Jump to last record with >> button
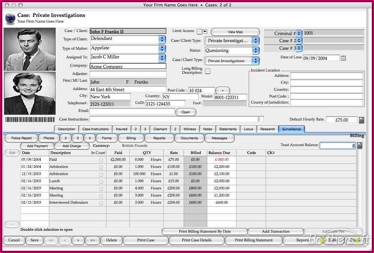Screen dimensions: 374x253 [x=92, y=240]
